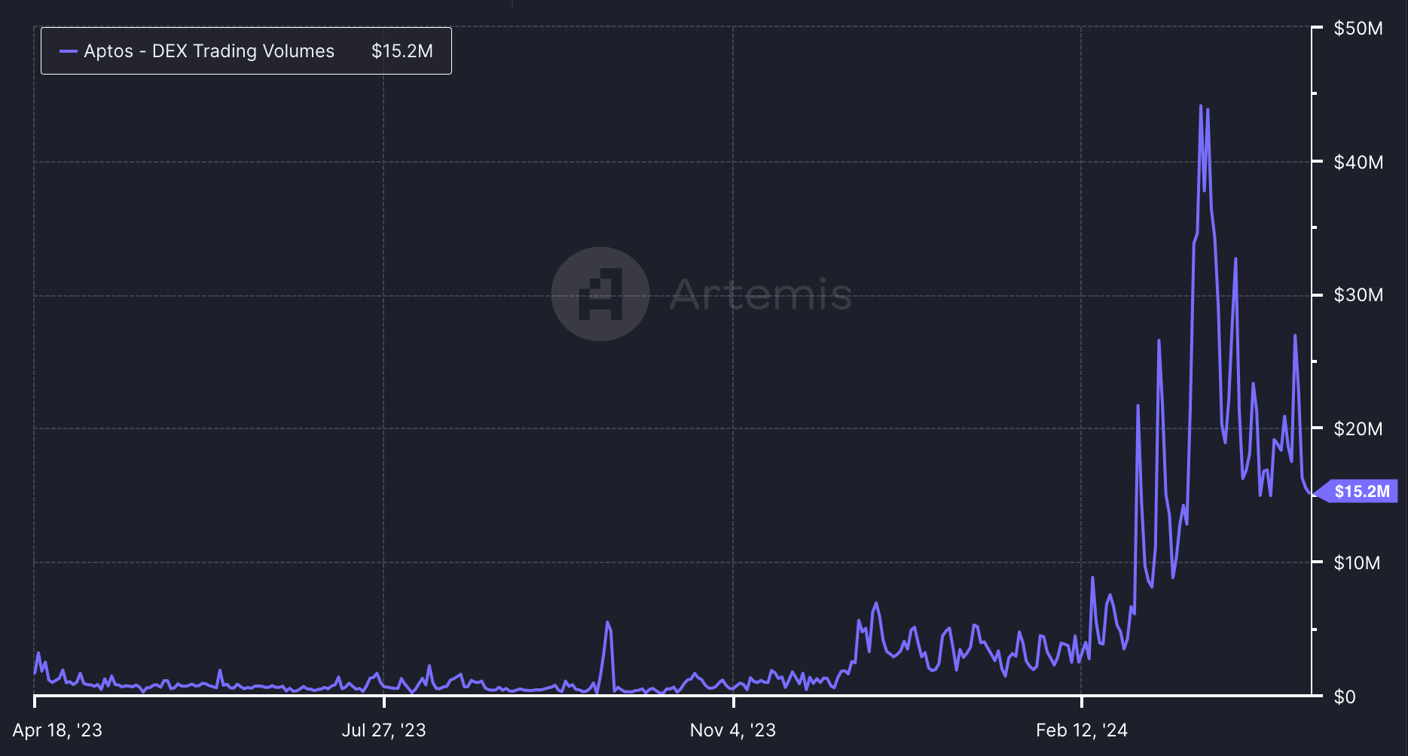Viewport: 1408px width, 756px height.
Task: Click the Feb 12, '24 date label
Action: [x=1082, y=730]
